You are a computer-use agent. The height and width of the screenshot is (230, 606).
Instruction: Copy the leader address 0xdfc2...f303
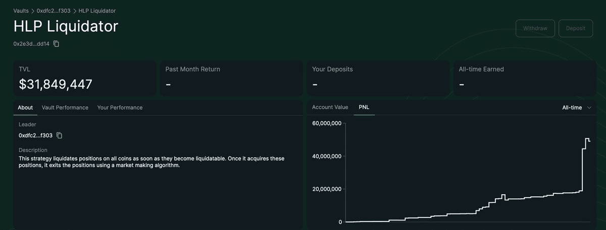(x=60, y=135)
